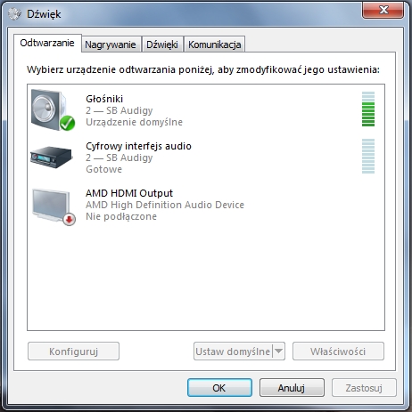Screen dimensions: 412x412
Task: Open the Ustaw domyślne dropdown arrow
Action: coord(278,351)
